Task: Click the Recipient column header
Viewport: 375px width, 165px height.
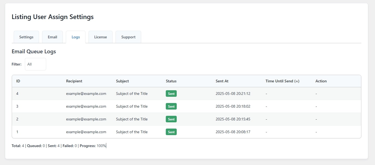Action: (x=74, y=81)
